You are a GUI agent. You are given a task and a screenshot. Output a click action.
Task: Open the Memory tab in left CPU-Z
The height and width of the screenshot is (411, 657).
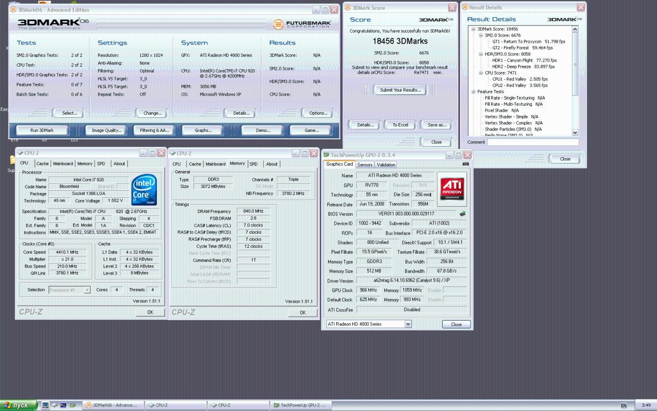tap(85, 164)
